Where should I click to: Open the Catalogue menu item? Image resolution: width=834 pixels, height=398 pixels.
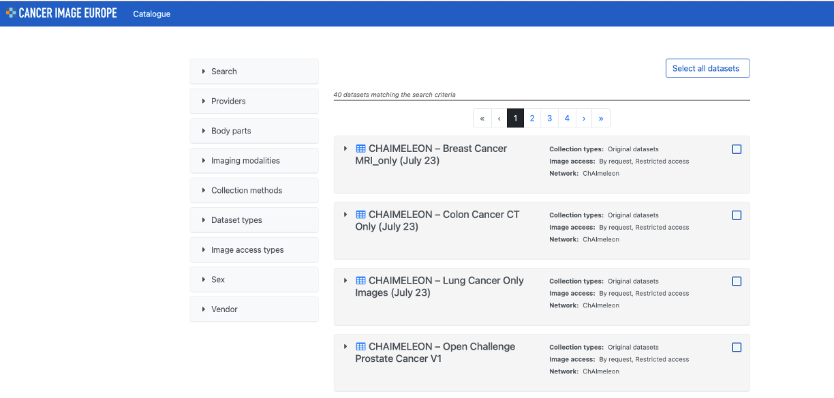pos(152,14)
